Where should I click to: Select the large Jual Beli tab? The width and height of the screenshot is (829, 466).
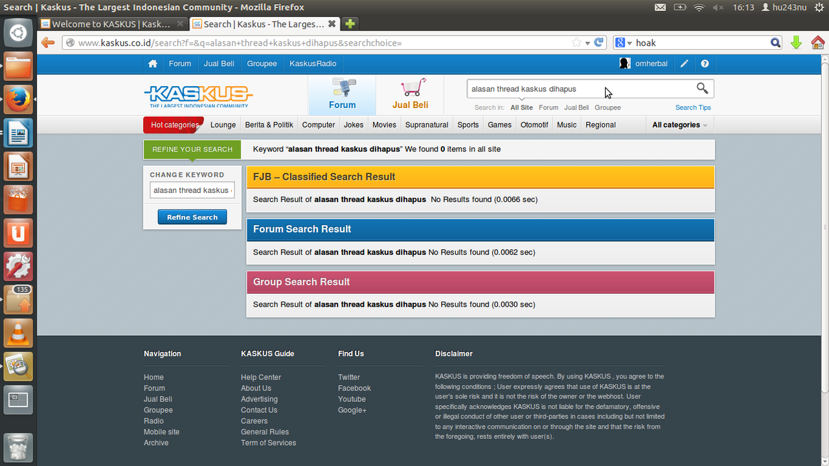[x=411, y=95]
